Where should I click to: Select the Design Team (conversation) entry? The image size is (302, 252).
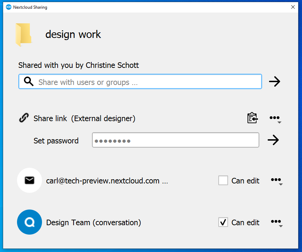click(94, 222)
